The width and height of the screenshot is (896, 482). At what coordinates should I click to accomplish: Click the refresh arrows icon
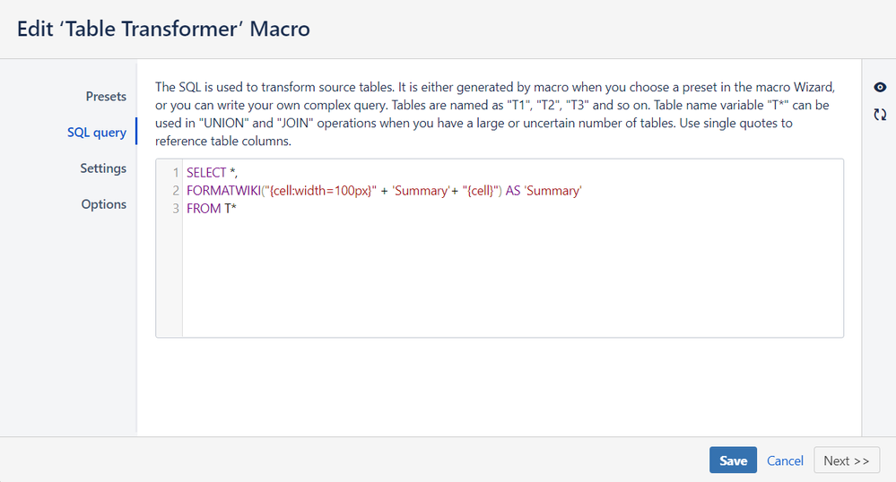tap(880, 115)
